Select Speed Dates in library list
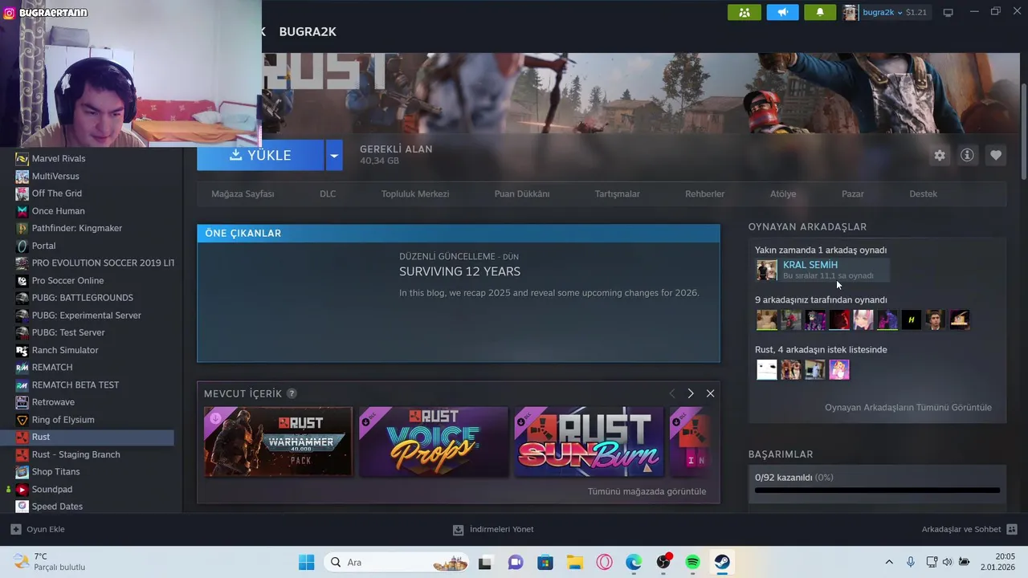Viewport: 1028px width, 578px height. (x=87, y=507)
